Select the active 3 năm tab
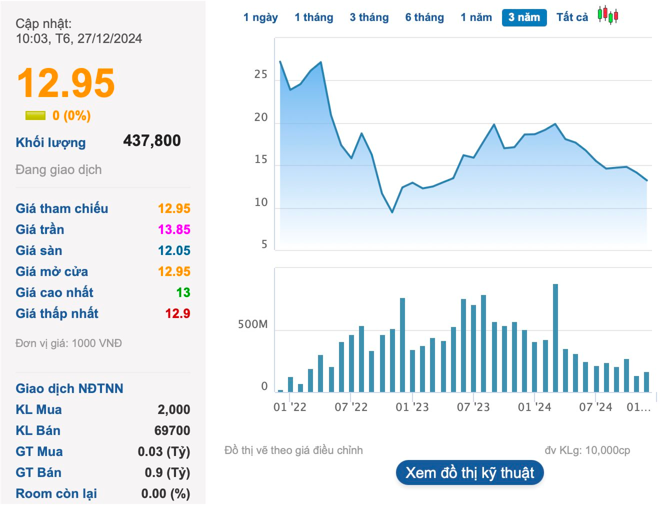 pos(524,17)
